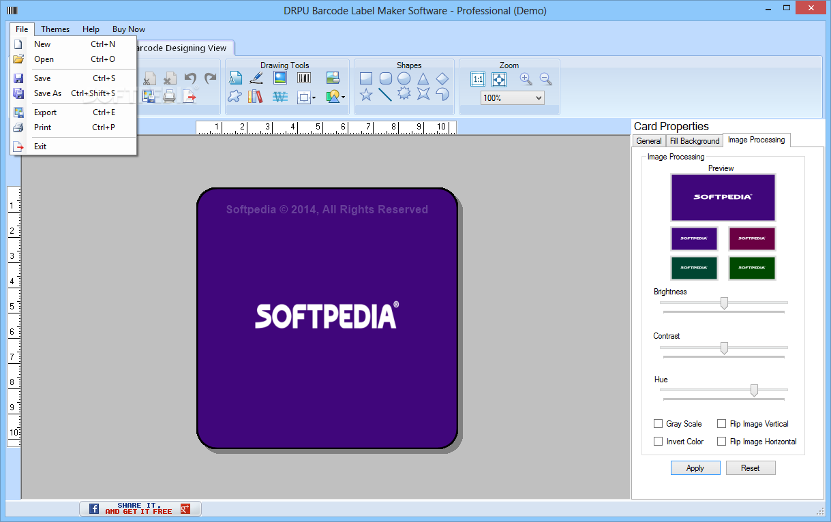The image size is (831, 522).
Task: Select the bright green Softpedia preview thumbnail
Action: pyautogui.click(x=752, y=268)
